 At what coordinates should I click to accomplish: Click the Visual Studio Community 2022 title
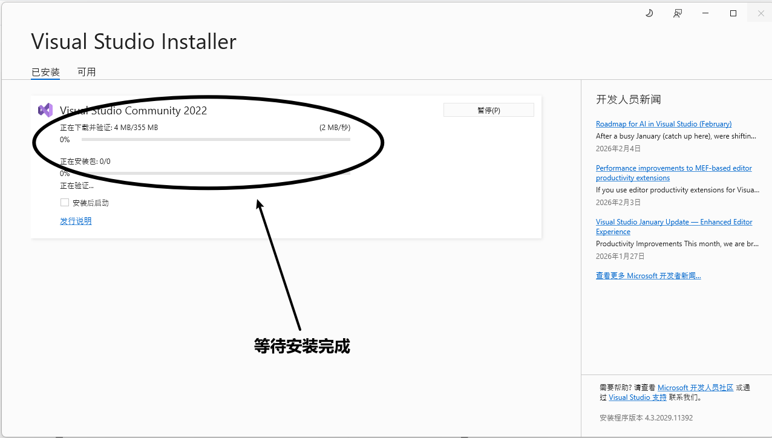tap(133, 111)
